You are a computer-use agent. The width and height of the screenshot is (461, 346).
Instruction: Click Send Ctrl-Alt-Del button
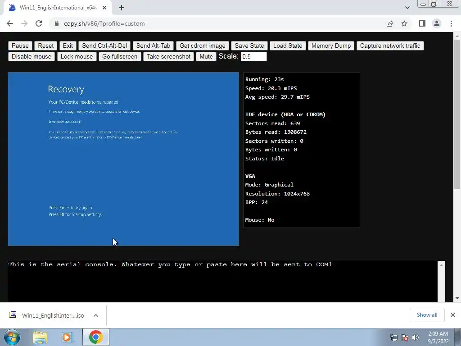(104, 46)
